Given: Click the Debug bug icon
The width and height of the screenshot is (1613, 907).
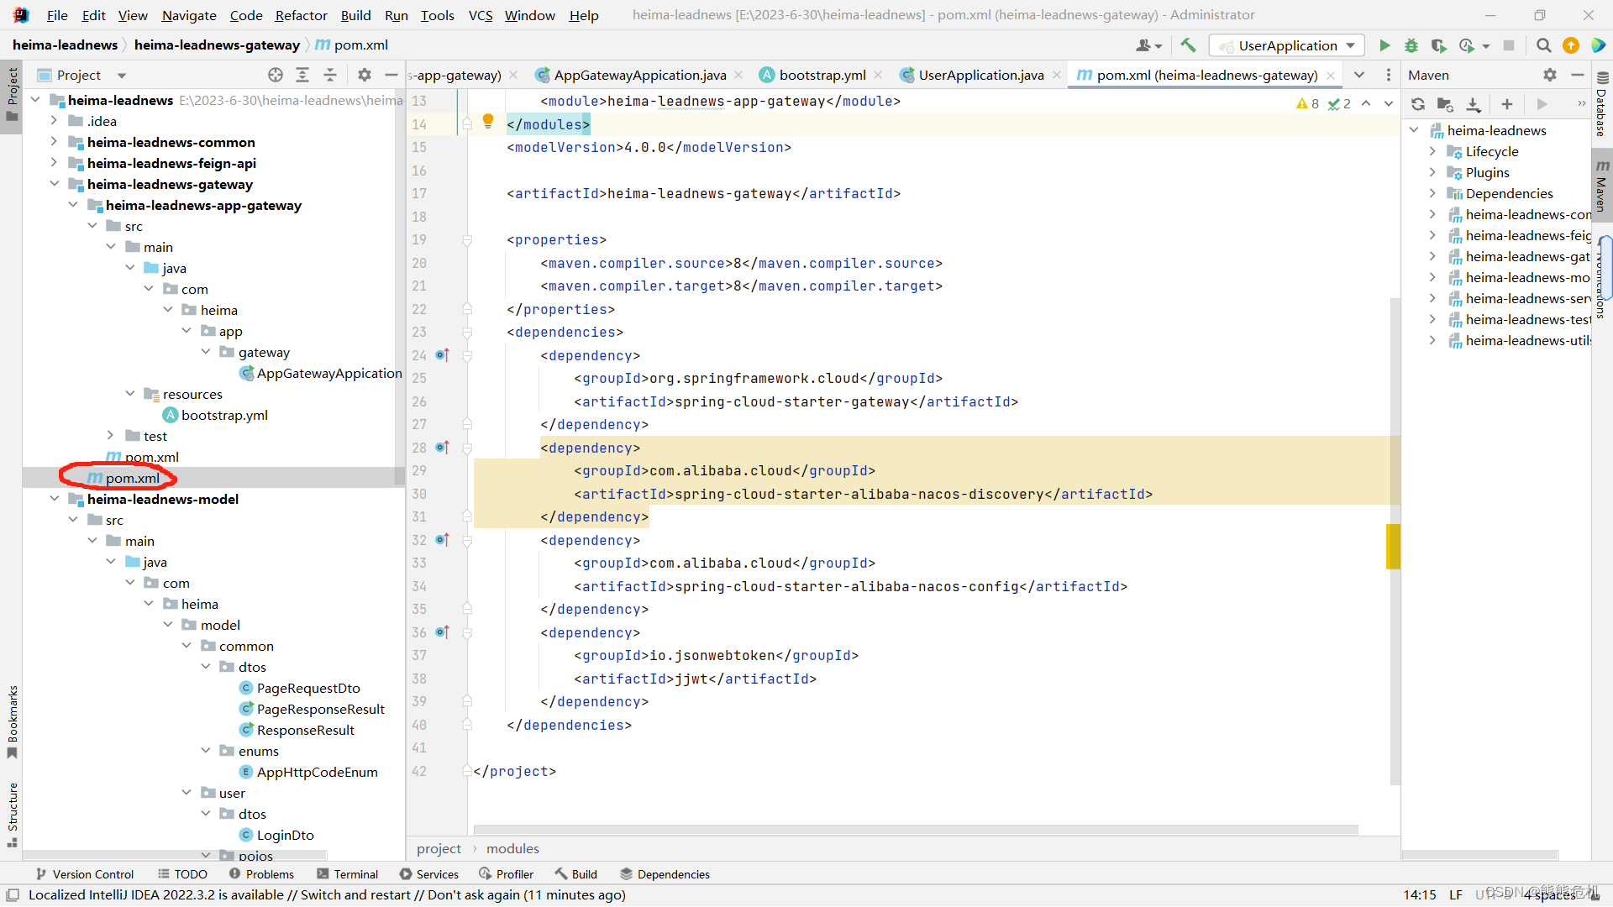Looking at the screenshot, I should [x=1411, y=45].
